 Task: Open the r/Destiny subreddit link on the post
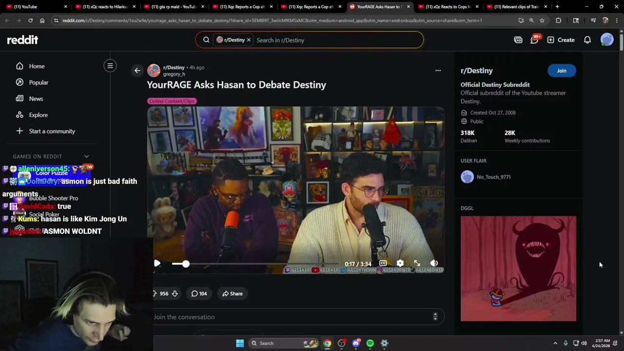point(174,67)
